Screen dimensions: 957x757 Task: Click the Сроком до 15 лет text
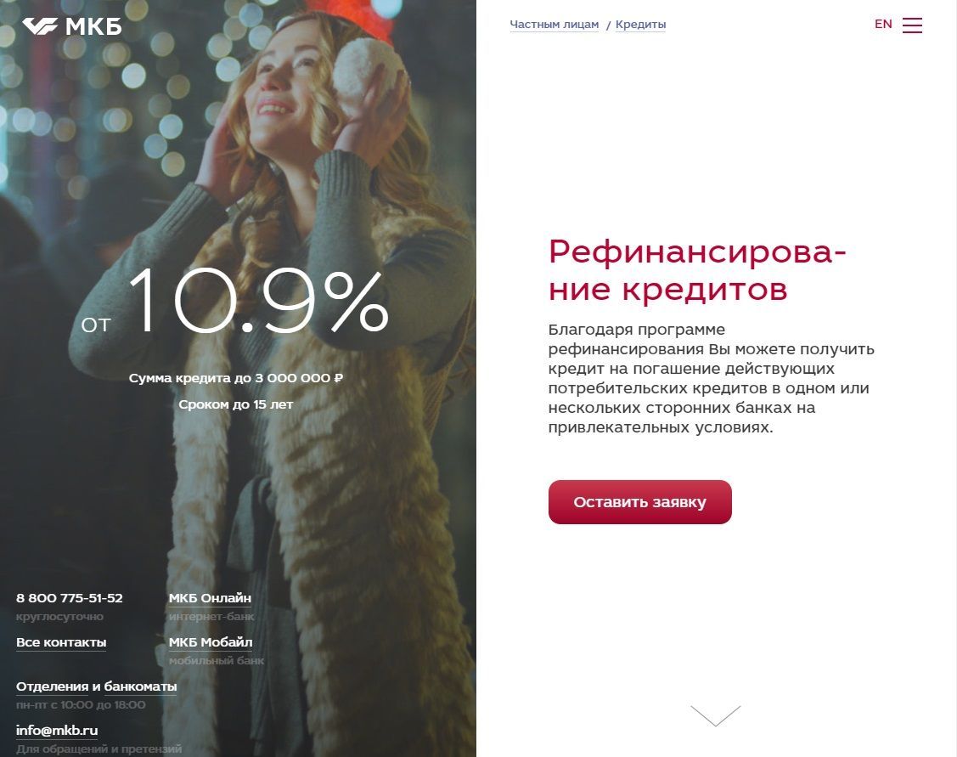[235, 404]
